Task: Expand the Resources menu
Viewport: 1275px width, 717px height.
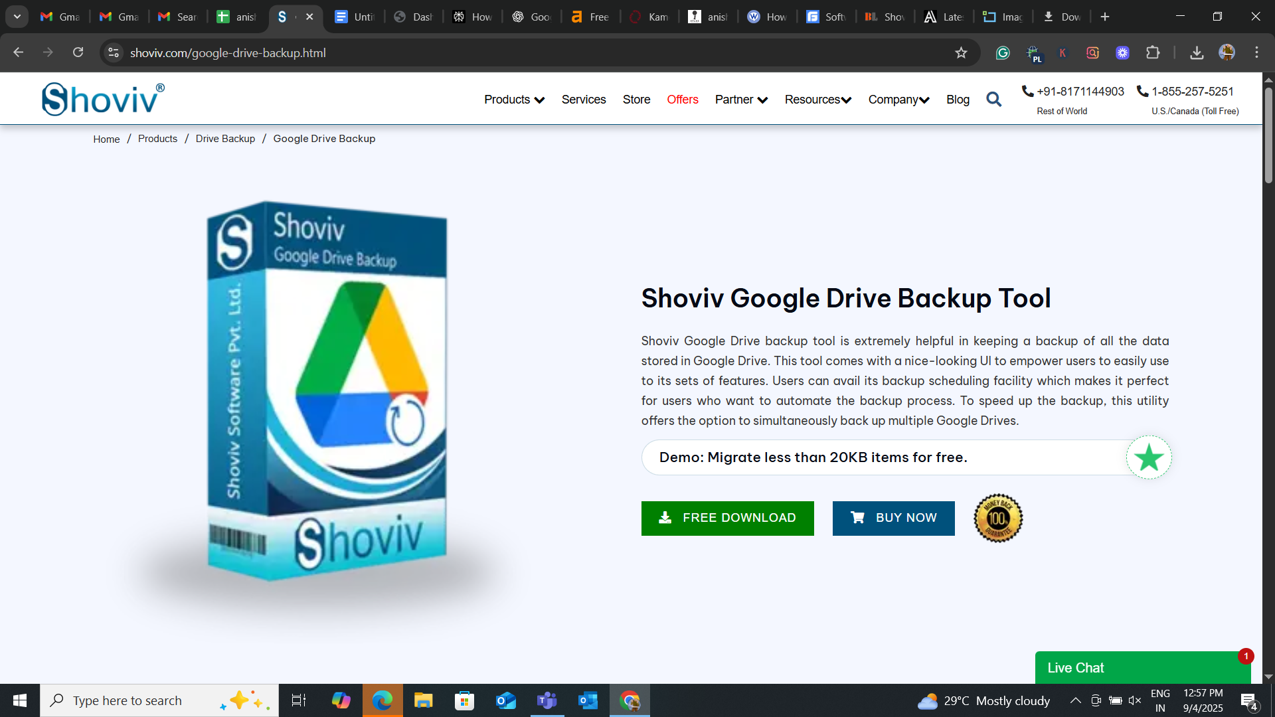Action: pos(818,100)
